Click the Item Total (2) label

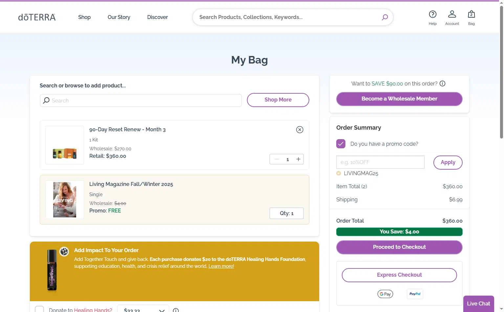click(x=351, y=186)
